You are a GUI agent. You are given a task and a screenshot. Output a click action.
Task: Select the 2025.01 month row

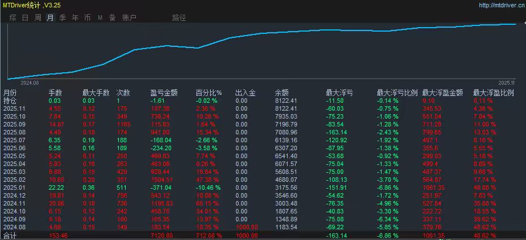pos(263,187)
